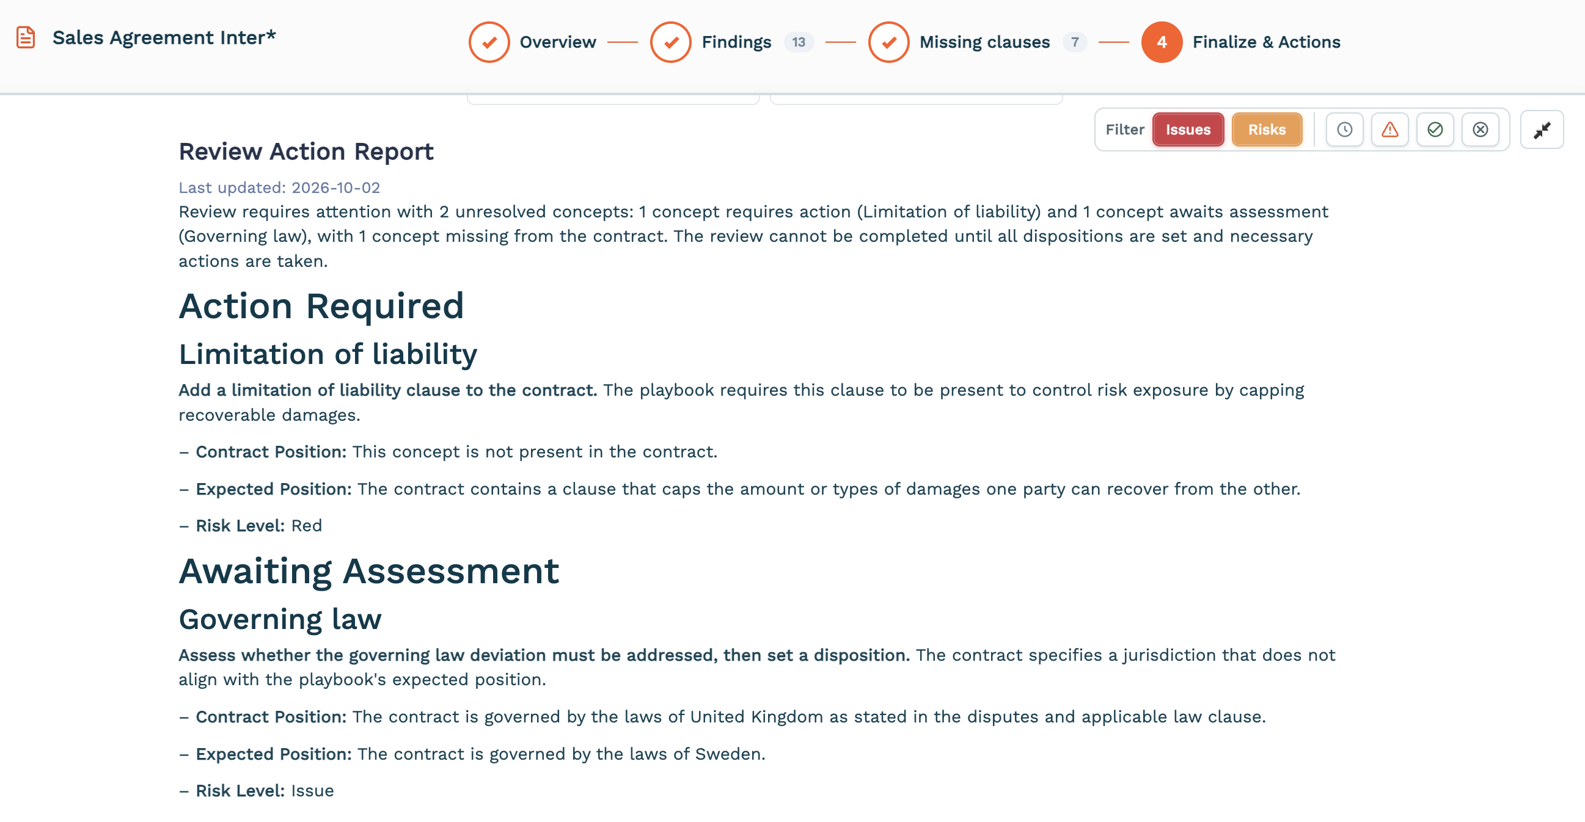
Task: Toggle the orange Risks filter
Action: 1267,129
